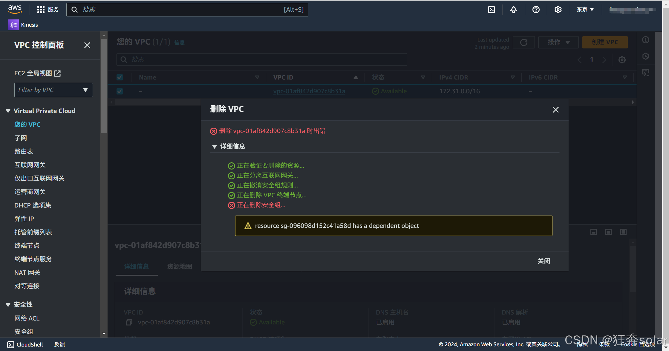Image resolution: width=669 pixels, height=351 pixels.
Task: Open the services grid menu
Action: point(41,10)
